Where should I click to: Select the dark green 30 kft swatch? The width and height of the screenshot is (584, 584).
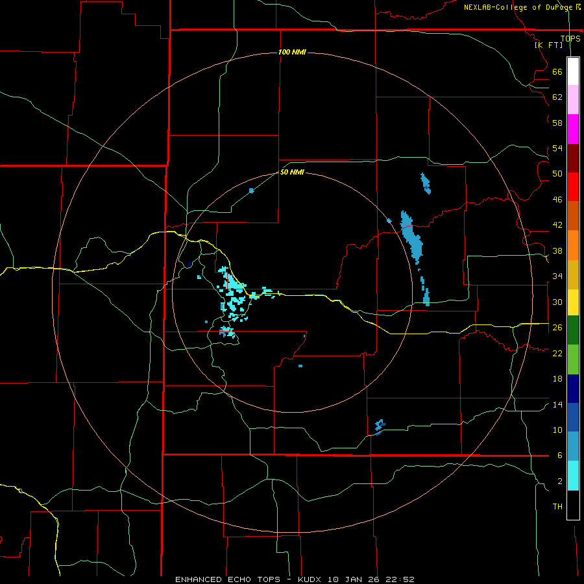[x=573, y=330]
